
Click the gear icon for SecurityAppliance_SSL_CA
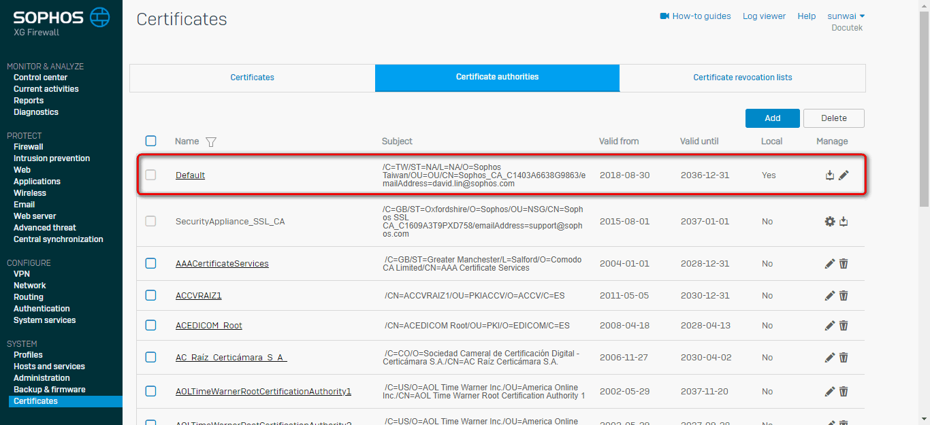coord(830,221)
